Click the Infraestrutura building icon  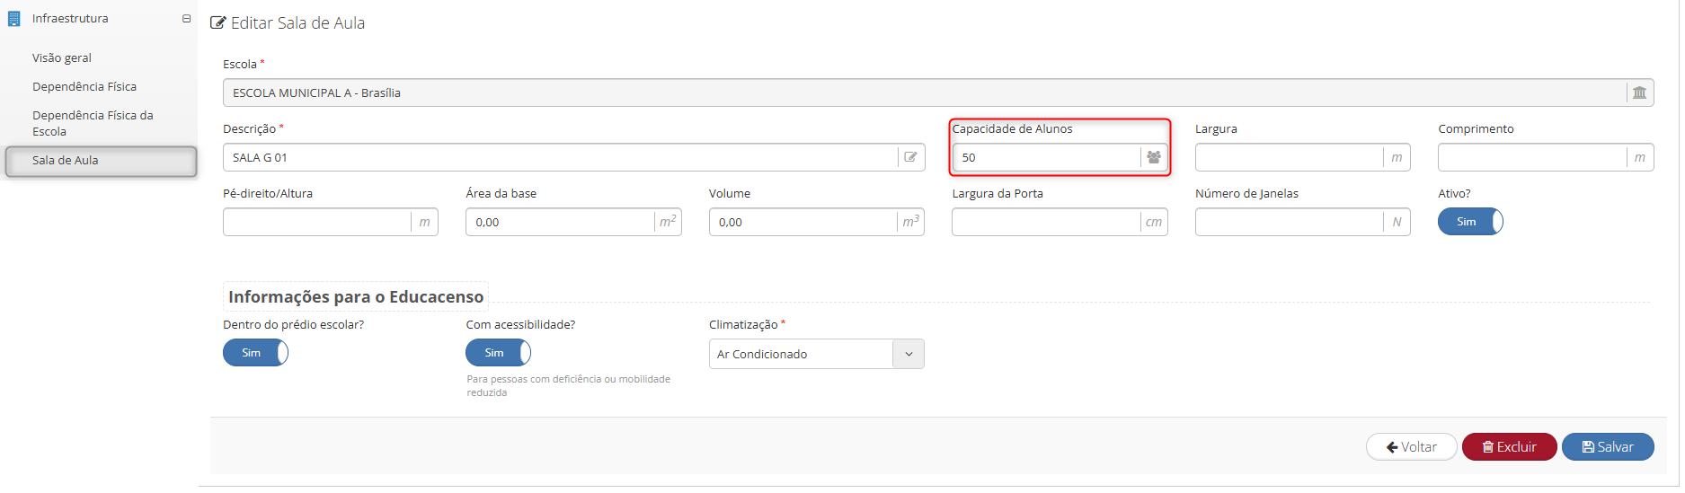click(x=13, y=19)
